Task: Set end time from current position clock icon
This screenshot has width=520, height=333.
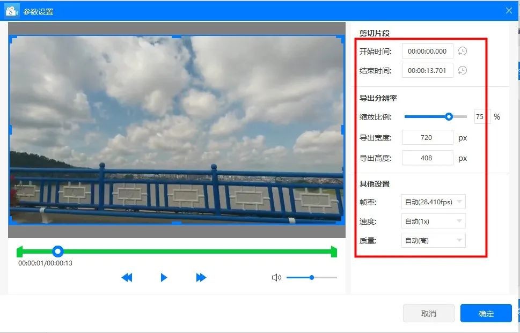Action: tap(462, 70)
